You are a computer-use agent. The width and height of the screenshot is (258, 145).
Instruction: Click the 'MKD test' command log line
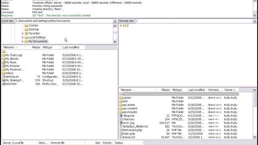(x=37, y=12)
